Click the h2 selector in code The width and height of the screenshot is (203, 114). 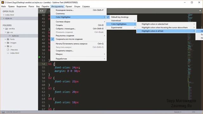(50, 78)
